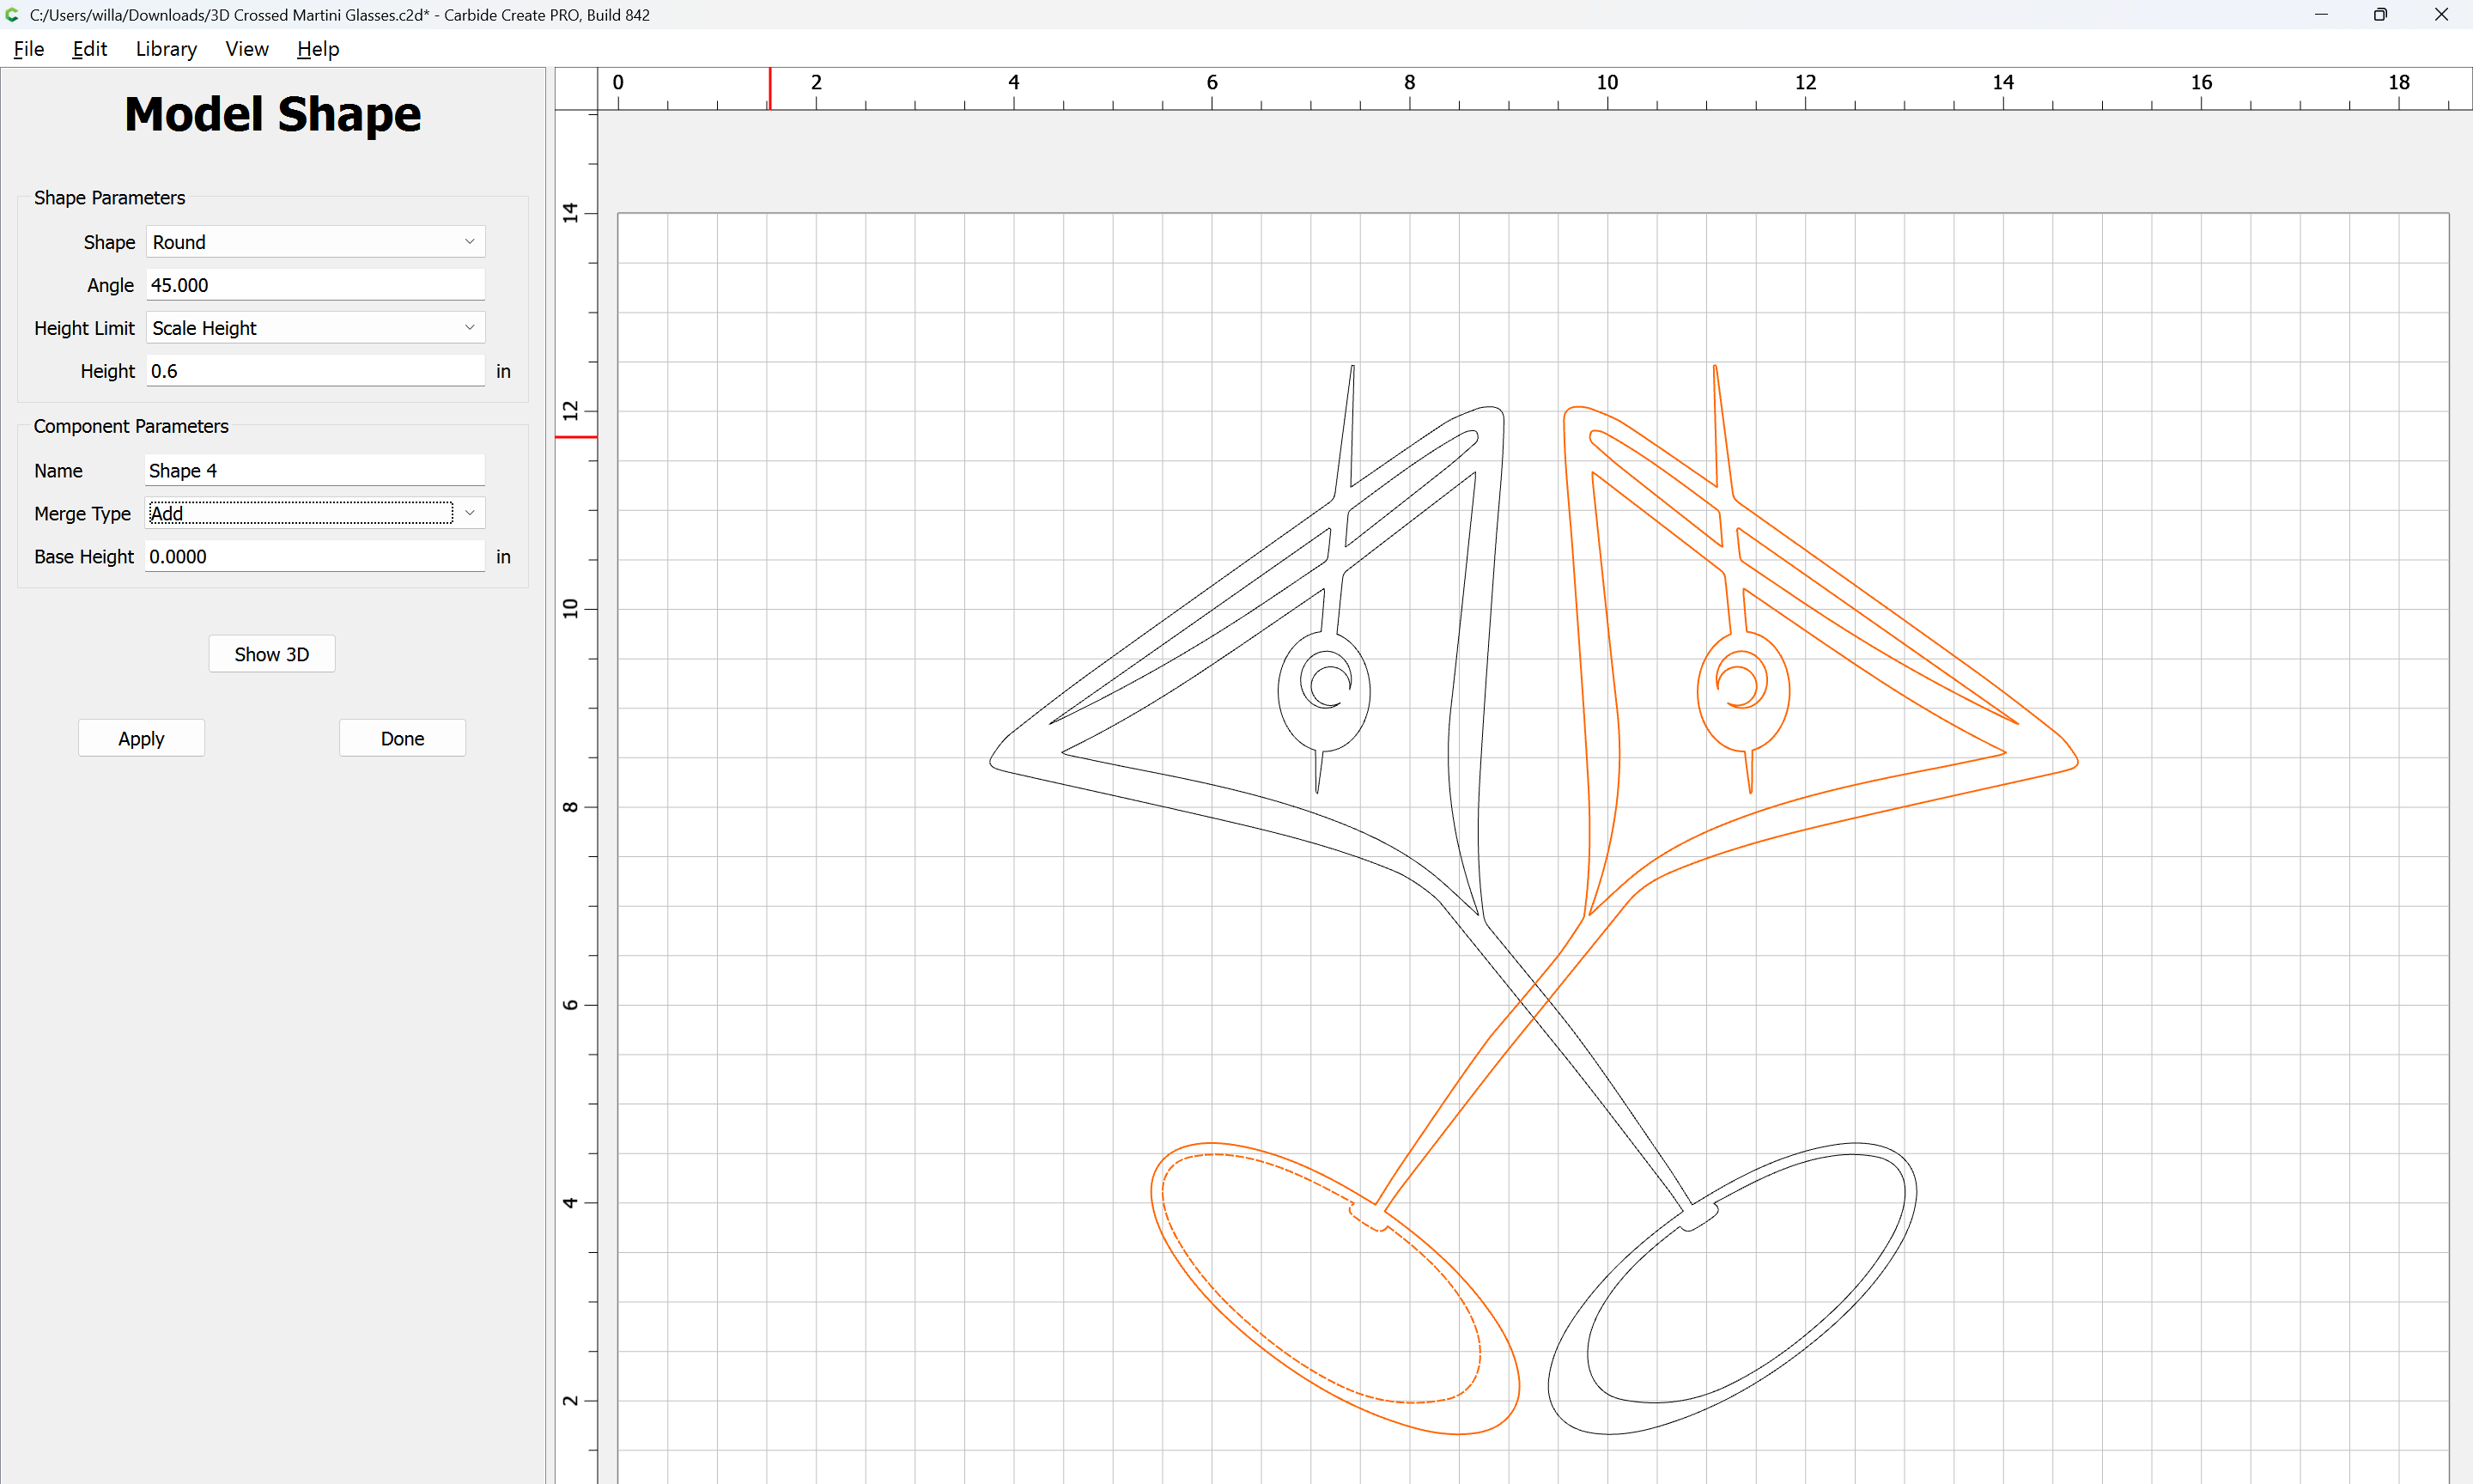Expand the Height Limit dropdown
2473x1484 pixels.
click(315, 328)
